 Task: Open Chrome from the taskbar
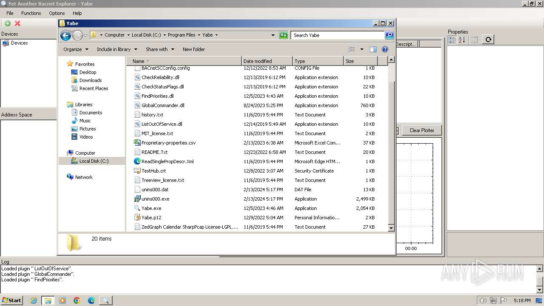tap(76, 300)
